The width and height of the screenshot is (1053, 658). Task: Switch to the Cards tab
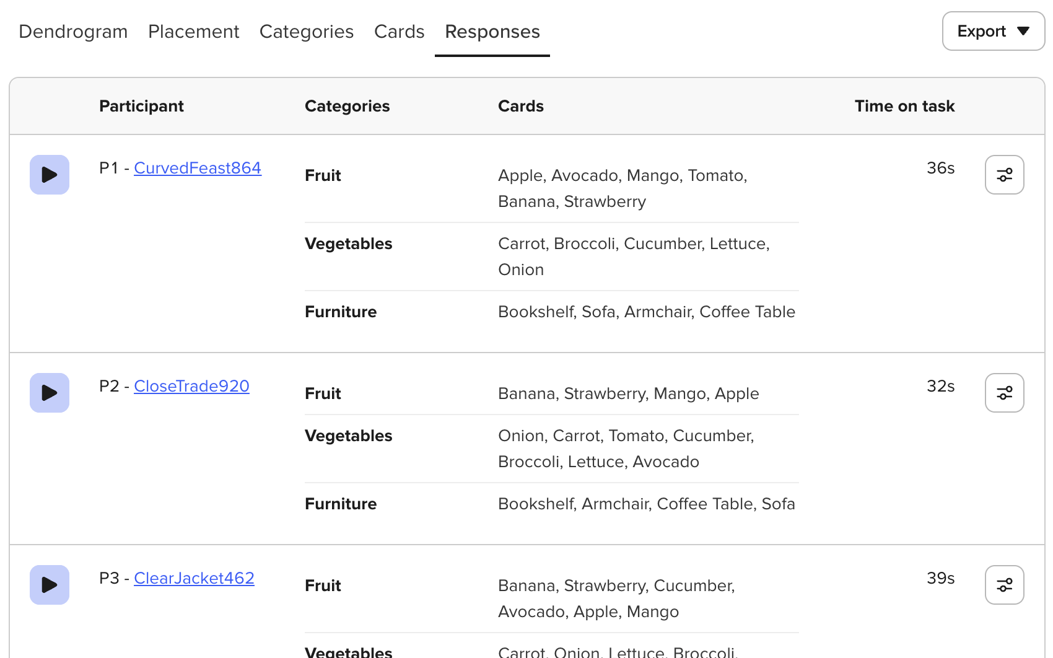pyautogui.click(x=400, y=32)
